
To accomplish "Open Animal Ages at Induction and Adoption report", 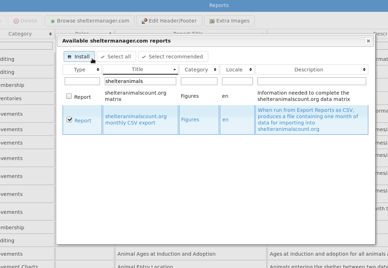I will [x=166, y=254].
